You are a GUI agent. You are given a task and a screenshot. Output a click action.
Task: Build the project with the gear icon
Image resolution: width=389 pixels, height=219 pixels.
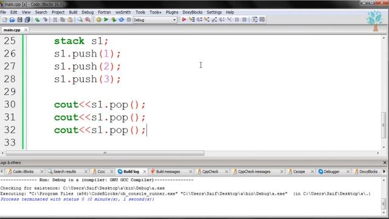pyautogui.click(x=98, y=20)
